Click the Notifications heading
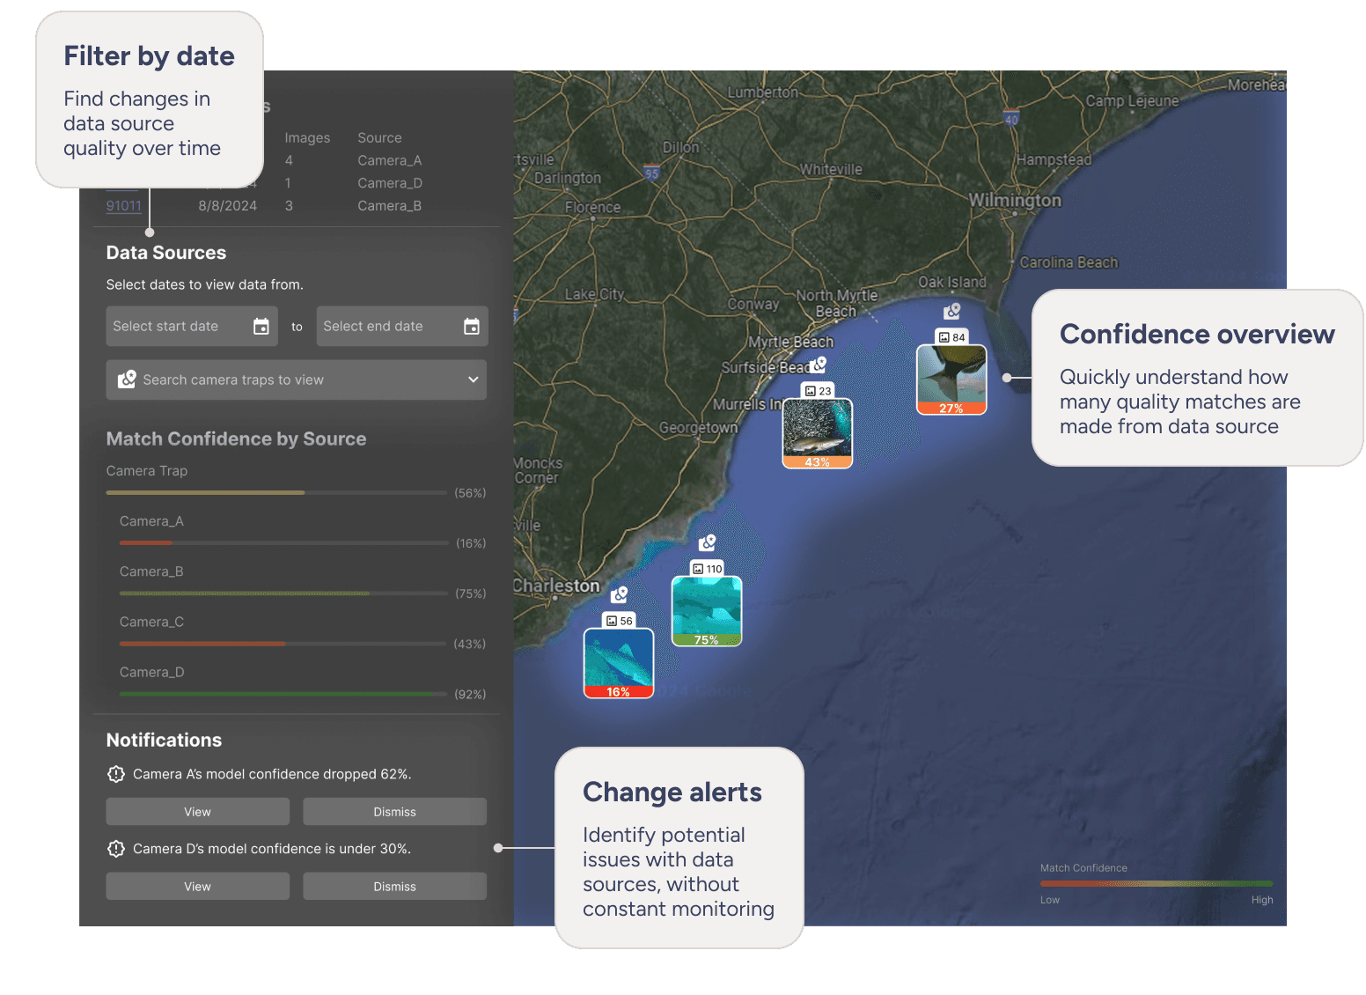 tap(164, 741)
